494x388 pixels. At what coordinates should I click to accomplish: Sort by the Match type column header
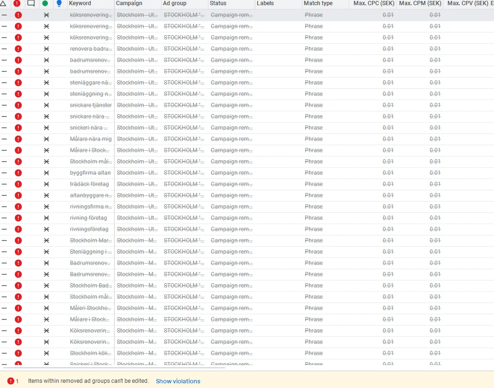click(x=318, y=3)
